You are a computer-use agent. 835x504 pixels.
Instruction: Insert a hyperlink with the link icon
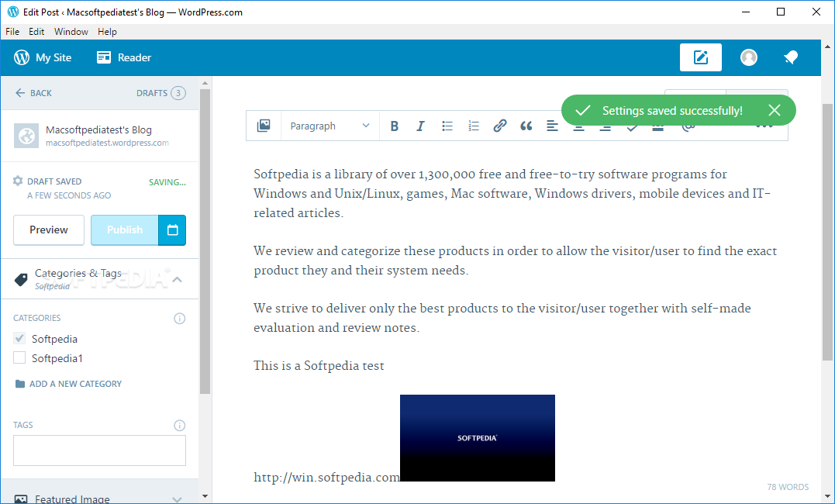click(x=499, y=126)
